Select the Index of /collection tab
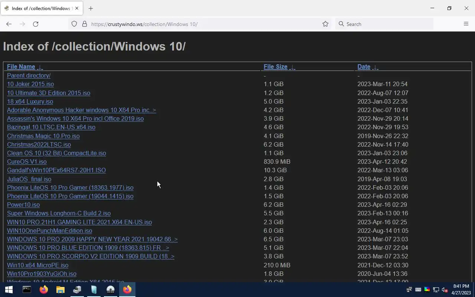 pos(41,8)
